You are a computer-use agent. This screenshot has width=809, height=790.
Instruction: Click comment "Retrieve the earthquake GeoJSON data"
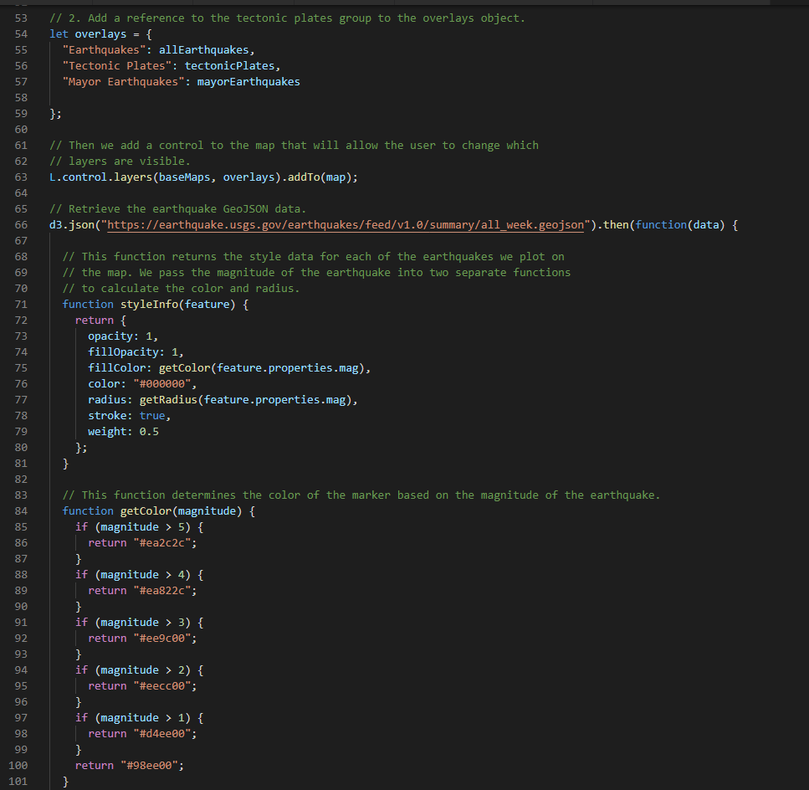(x=178, y=209)
